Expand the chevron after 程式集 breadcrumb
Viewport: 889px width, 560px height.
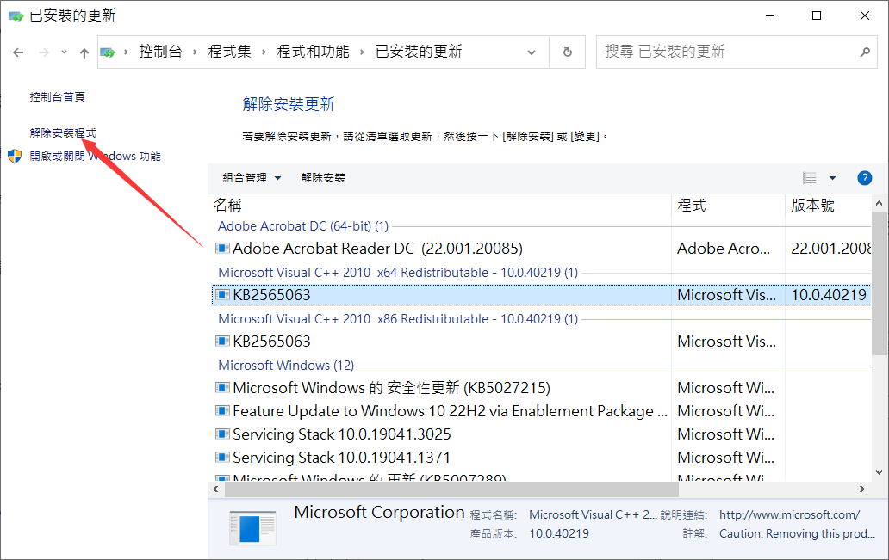[x=264, y=52]
